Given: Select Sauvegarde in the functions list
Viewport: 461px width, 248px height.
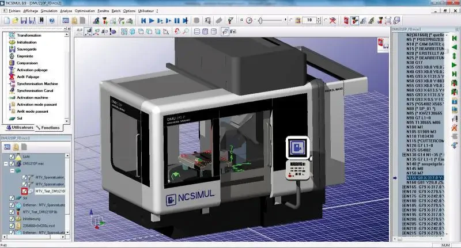Looking at the screenshot, I should pyautogui.click(x=27, y=49).
